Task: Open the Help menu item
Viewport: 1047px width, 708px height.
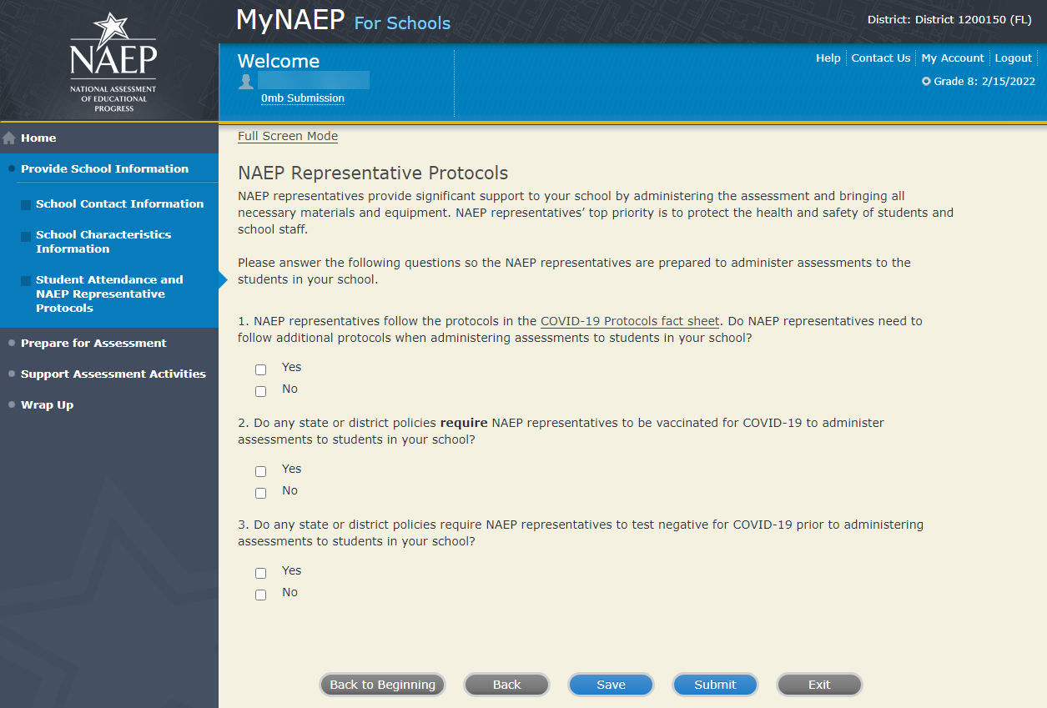Action: (828, 58)
